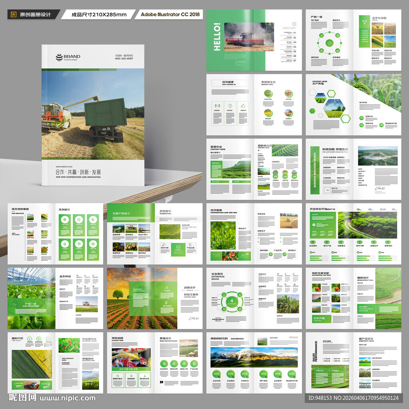409x409 pixels.
Task: Click the "成品尺寸210X285mm" label
Action: click(99, 15)
